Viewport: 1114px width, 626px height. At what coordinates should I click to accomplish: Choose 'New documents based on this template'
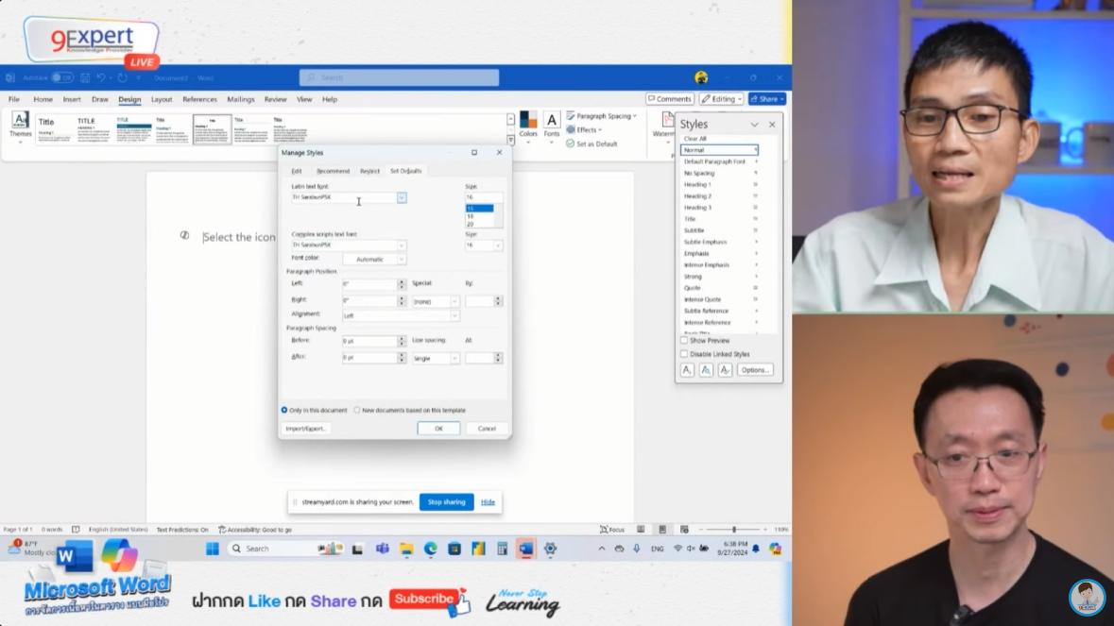357,410
